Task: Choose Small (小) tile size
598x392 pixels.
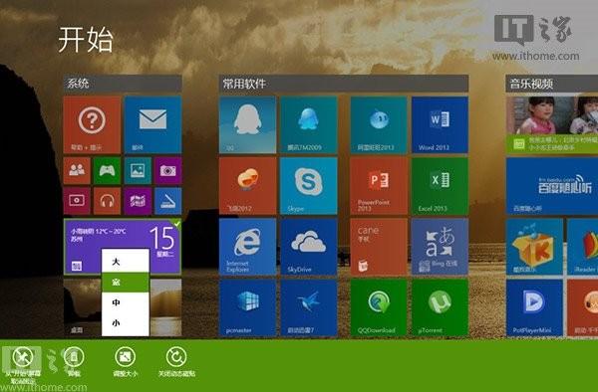Action: (126, 323)
